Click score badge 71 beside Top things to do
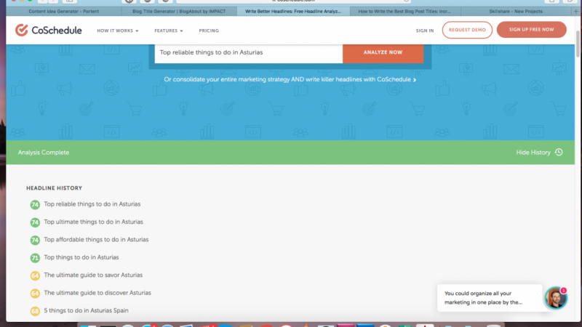 click(35, 258)
